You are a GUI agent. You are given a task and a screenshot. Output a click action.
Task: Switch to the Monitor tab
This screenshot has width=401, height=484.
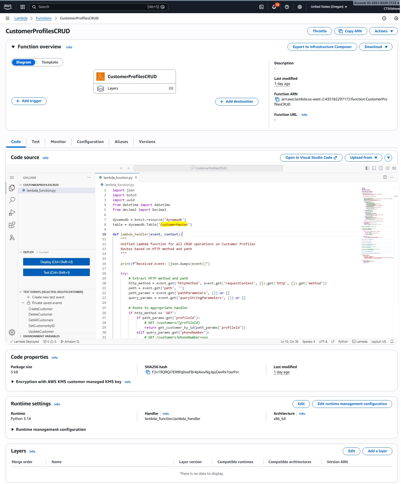(x=58, y=142)
